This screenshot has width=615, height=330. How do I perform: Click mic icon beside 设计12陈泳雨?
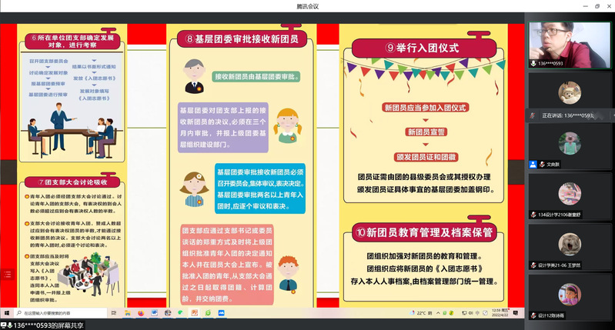pyautogui.click(x=533, y=315)
